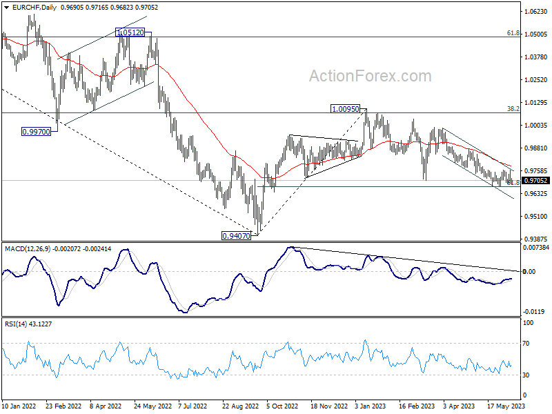Click the 7 Jul 2022 date label

point(193,406)
